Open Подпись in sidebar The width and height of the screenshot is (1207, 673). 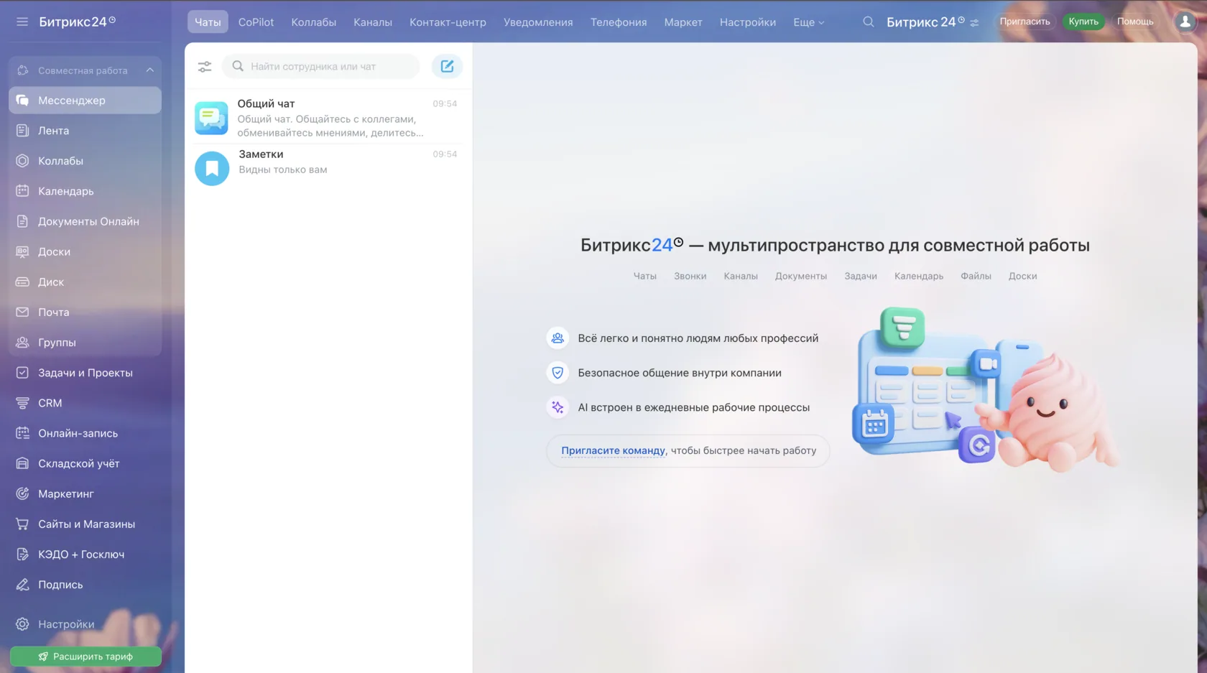85,585
